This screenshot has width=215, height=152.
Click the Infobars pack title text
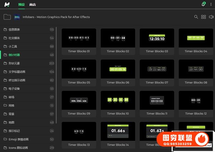tap(56, 17)
